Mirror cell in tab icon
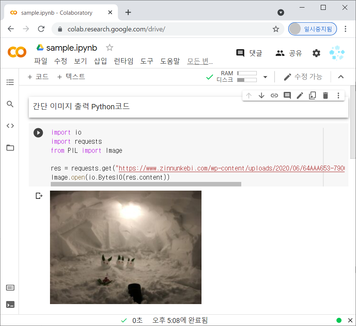The width and height of the screenshot is (356, 326). coord(312,95)
